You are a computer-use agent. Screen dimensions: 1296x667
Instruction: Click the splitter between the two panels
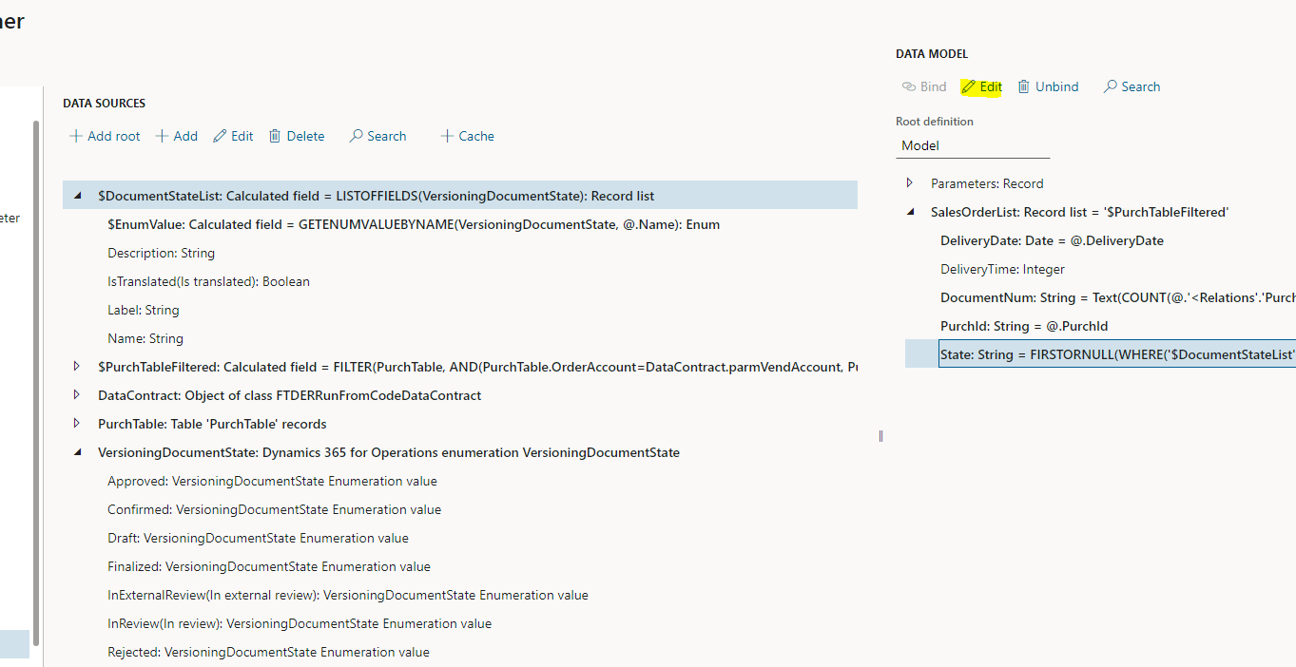[x=880, y=435]
